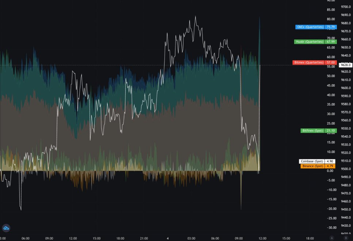353x241 pixels.
Task: Click the inner premium value scale
Action: coord(331,110)
